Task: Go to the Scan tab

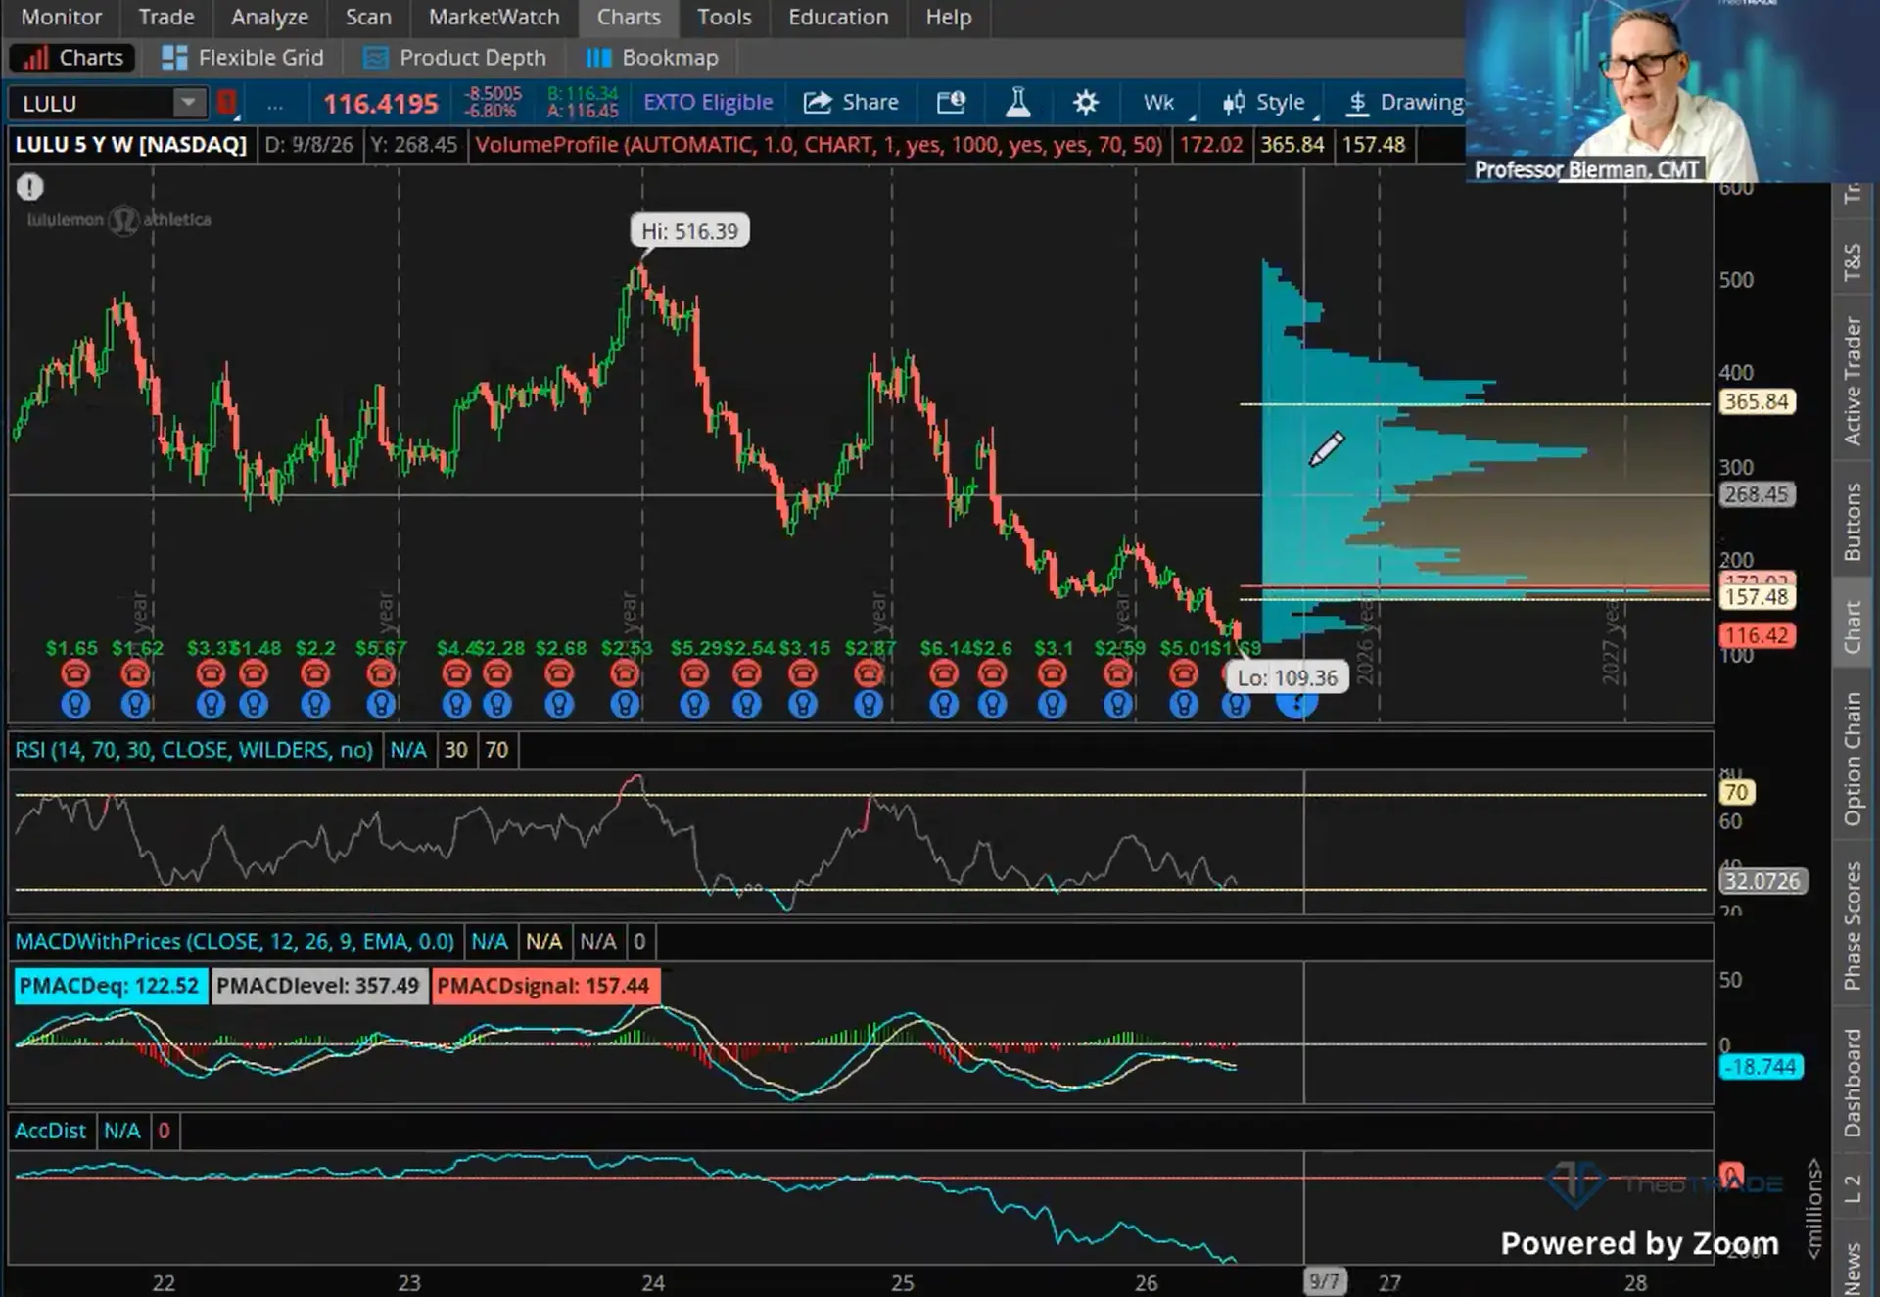Action: tap(368, 17)
